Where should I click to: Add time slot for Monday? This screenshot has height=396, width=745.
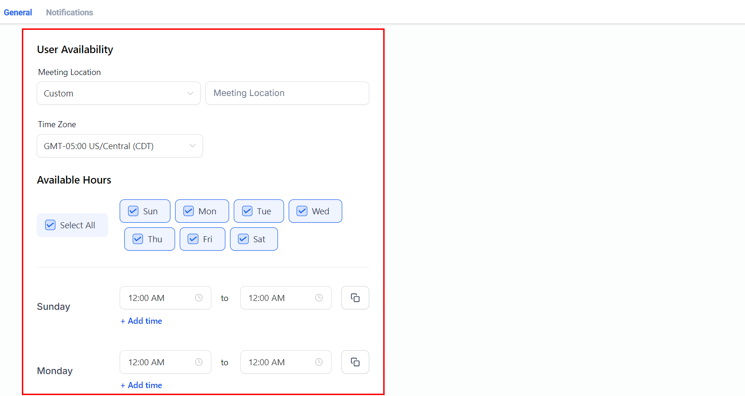tap(142, 385)
